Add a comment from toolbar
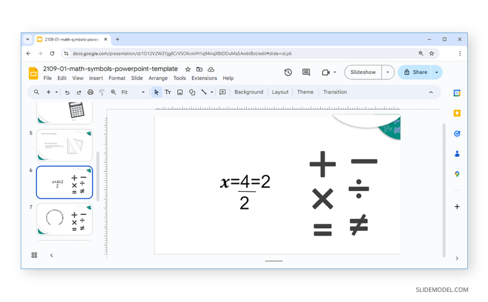488x302 pixels. point(223,92)
